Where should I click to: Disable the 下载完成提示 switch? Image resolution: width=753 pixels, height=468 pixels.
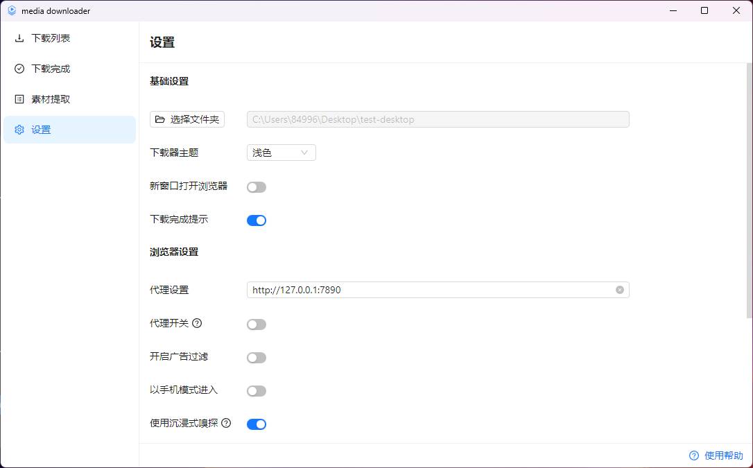(x=256, y=220)
